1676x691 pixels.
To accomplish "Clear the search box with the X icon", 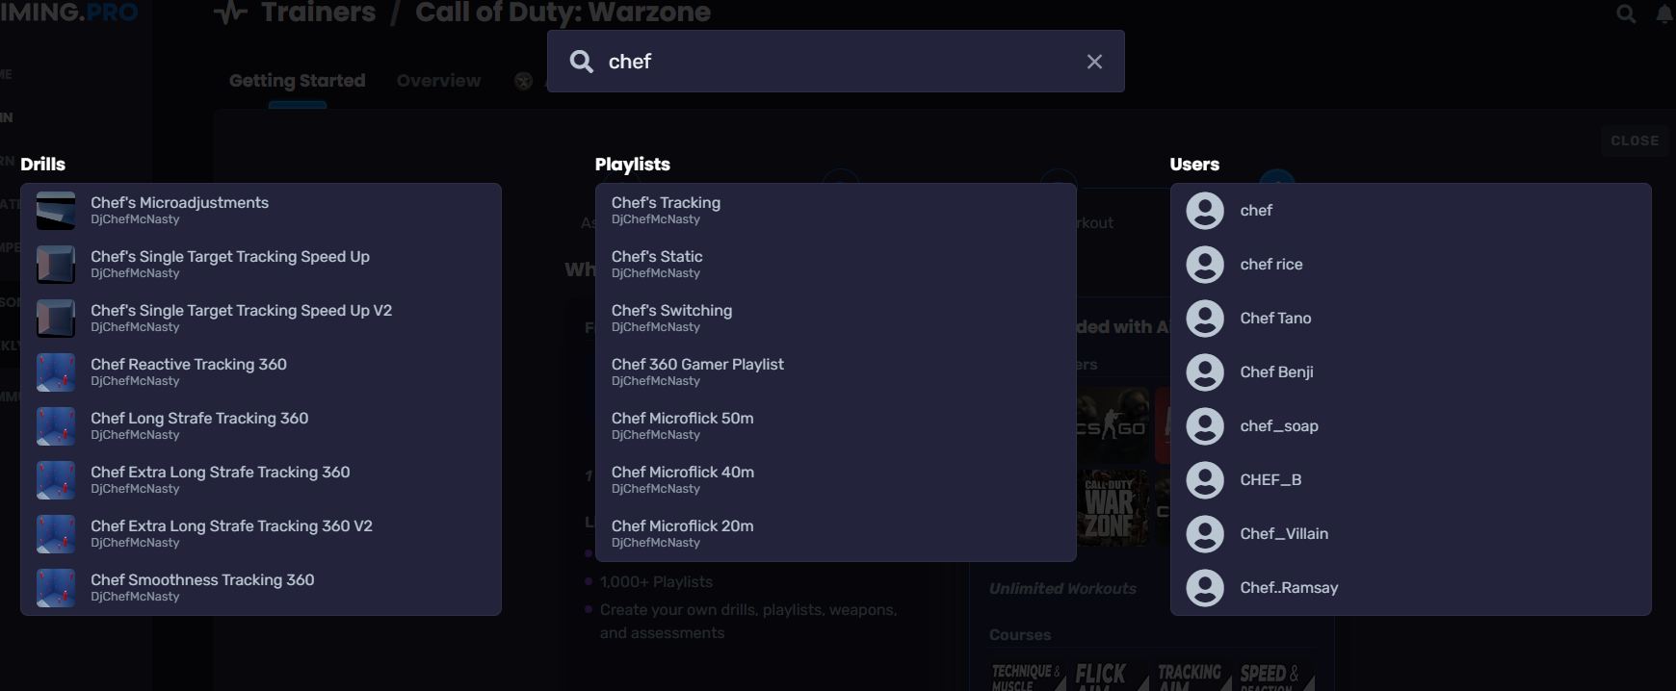I will (1094, 62).
